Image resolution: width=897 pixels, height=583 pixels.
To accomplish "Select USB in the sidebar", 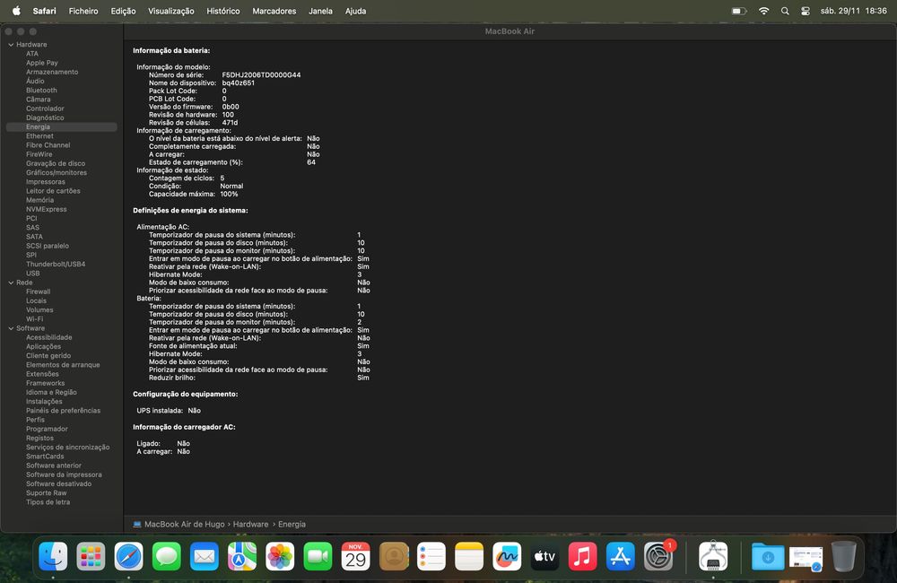I will click(32, 274).
